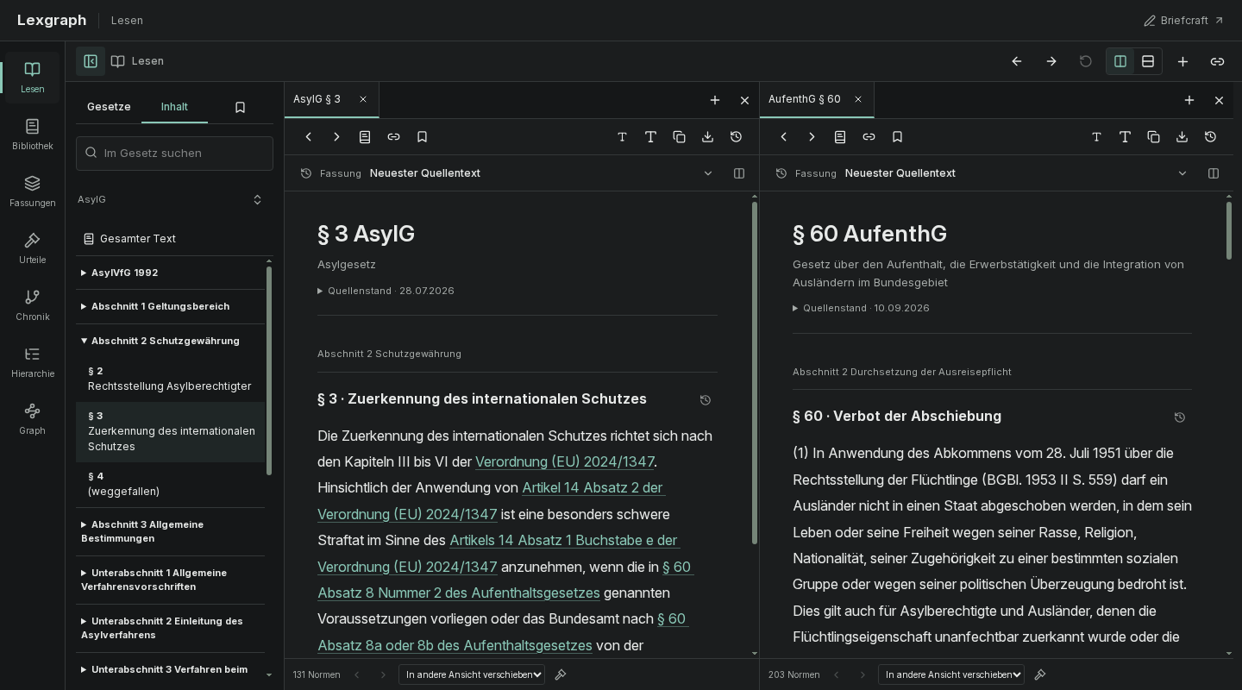The height and width of the screenshot is (690, 1242).
Task: Switch to the Inhalt tab
Action: 174,107
